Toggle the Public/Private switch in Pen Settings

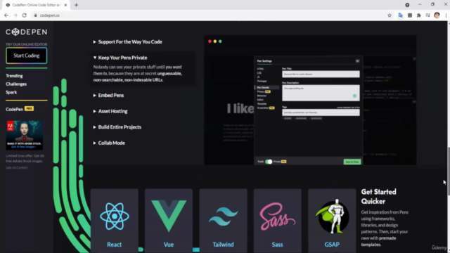click(269, 162)
